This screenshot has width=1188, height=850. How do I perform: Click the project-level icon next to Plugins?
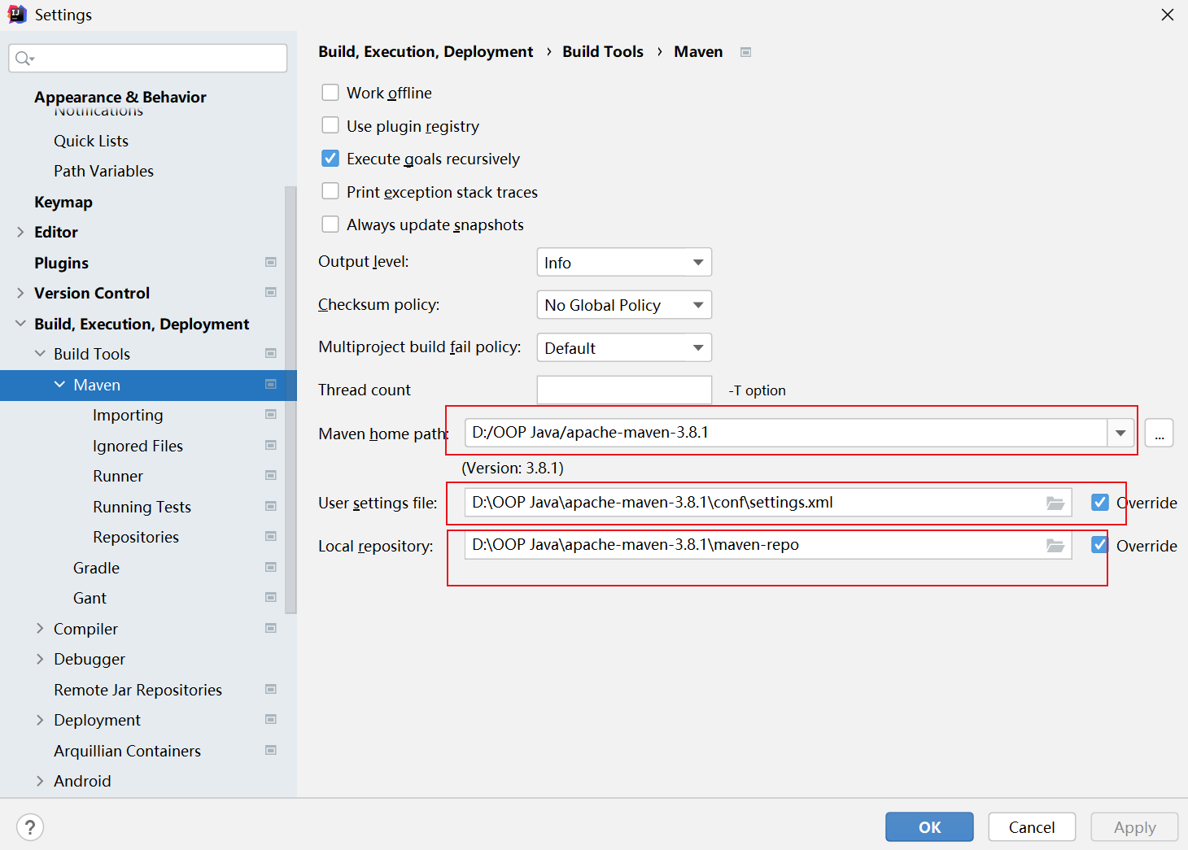(271, 262)
